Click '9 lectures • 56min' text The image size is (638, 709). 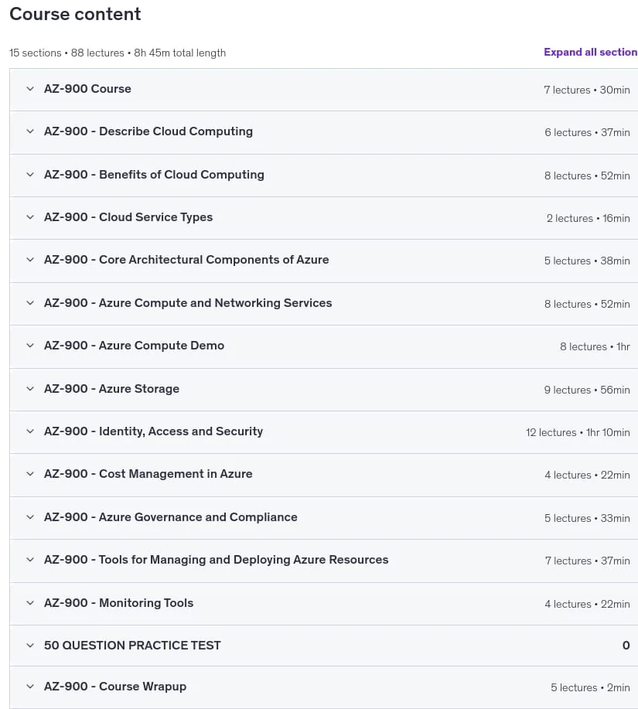coord(587,390)
